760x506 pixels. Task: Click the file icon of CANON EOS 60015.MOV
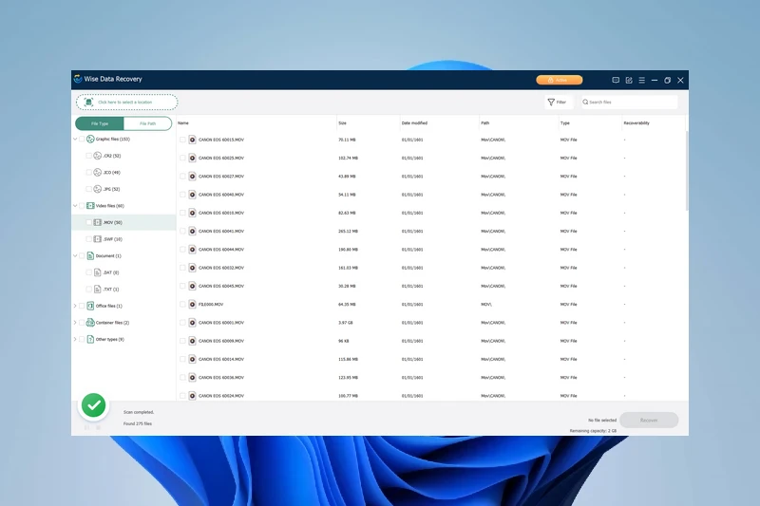click(192, 140)
